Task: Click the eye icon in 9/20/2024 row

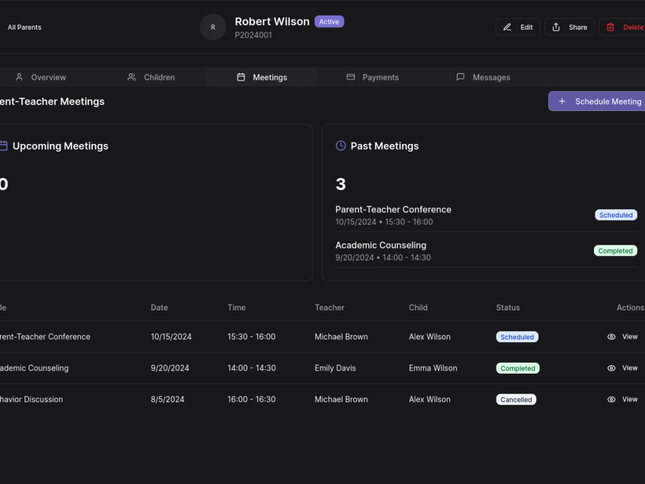Action: coord(611,368)
